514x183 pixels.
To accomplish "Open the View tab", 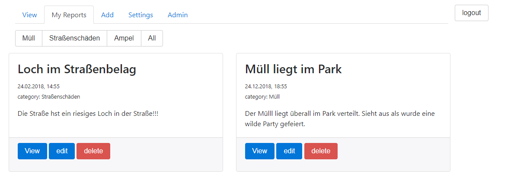I will (x=29, y=15).
